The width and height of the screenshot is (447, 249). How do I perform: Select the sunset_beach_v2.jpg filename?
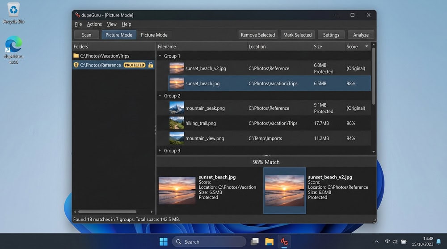(206, 68)
